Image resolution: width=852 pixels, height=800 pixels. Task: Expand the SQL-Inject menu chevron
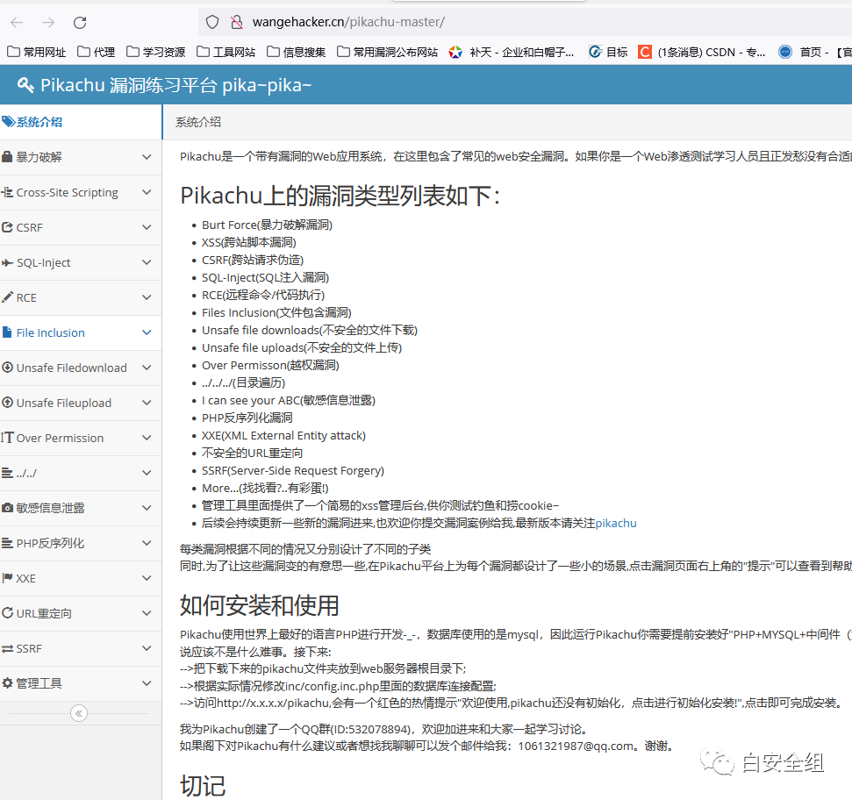coord(147,262)
